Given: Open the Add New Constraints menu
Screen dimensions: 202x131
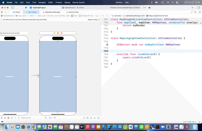Looking at the screenshot, I should coord(91,118).
